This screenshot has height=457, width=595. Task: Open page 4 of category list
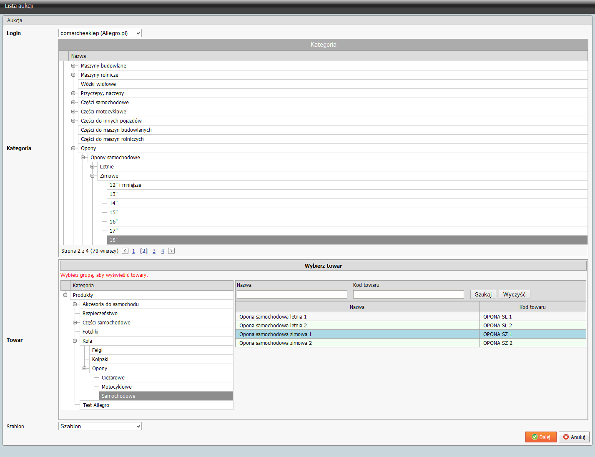tap(163, 251)
